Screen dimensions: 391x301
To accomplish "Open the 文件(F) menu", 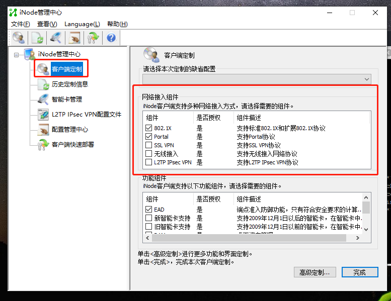I will tap(21, 24).
